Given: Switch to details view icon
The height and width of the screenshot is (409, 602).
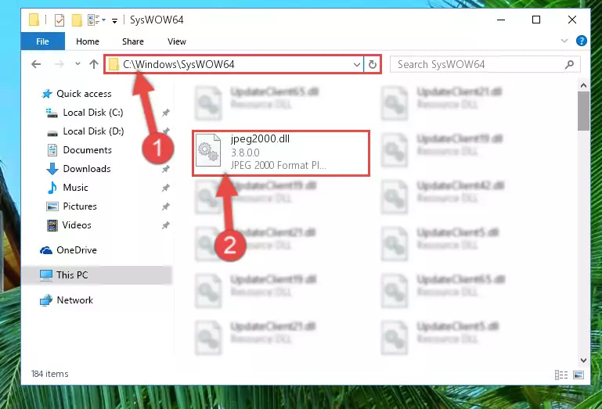Looking at the screenshot, I should pyautogui.click(x=561, y=375).
